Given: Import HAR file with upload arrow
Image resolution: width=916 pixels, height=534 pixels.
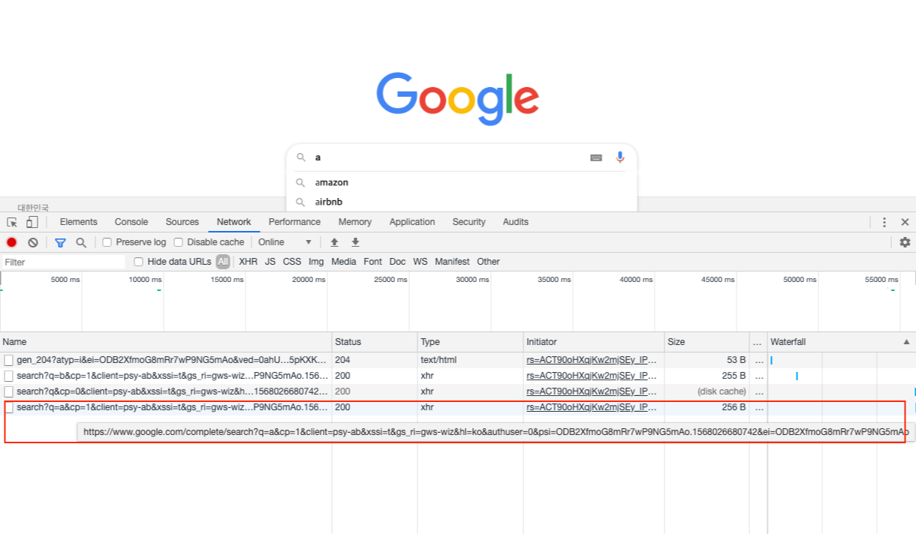Looking at the screenshot, I should pos(335,242).
